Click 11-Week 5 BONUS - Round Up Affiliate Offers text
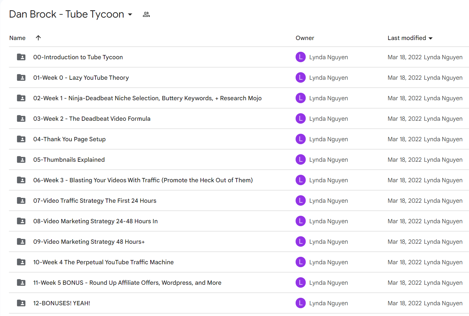 click(127, 283)
